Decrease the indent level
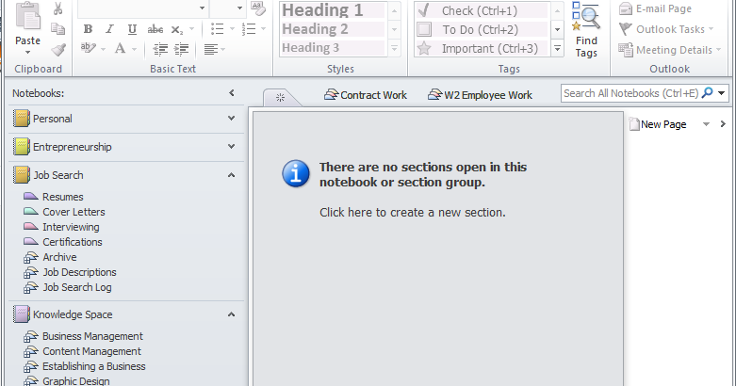The height and width of the screenshot is (386, 736). click(x=160, y=49)
